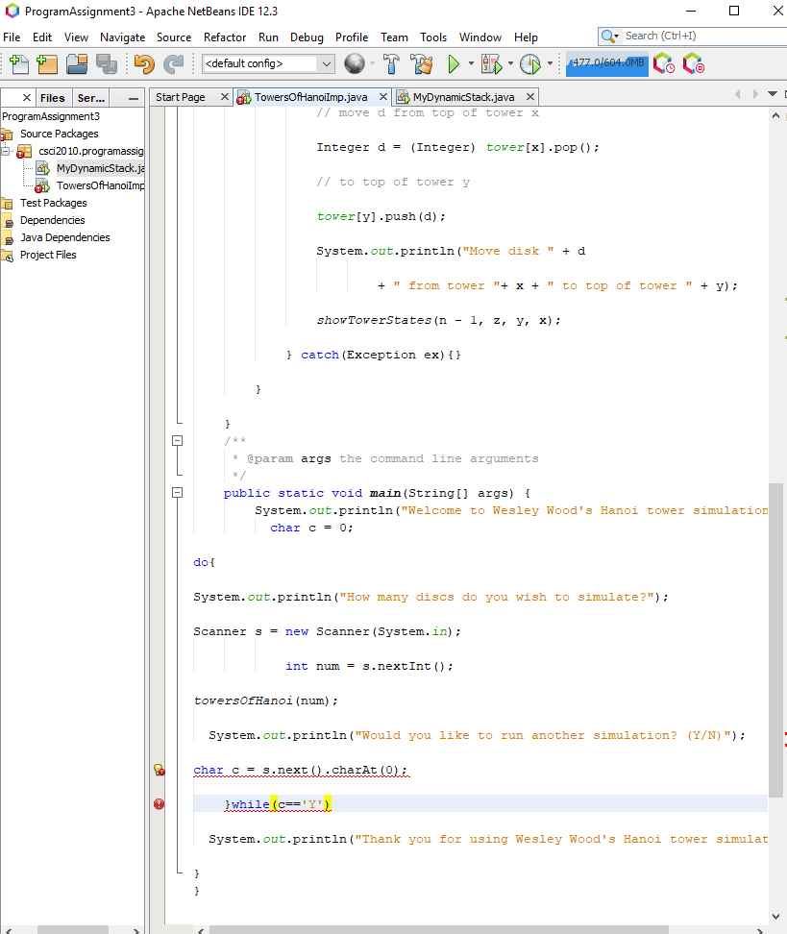Open the Debug Project dropdown arrow
787x934 pixels.
510,63
